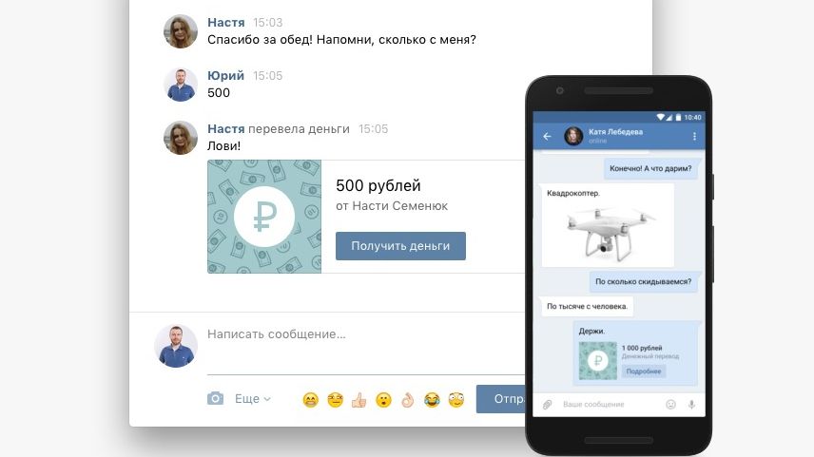Open emoji picker in phone message bar
Screen dimensions: 814x457
[x=670, y=405]
